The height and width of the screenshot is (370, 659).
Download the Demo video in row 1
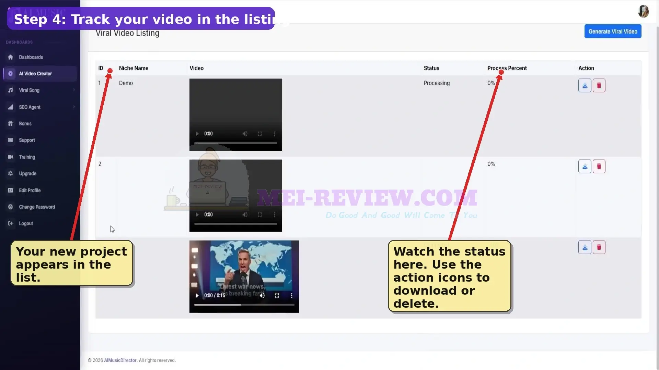point(585,85)
